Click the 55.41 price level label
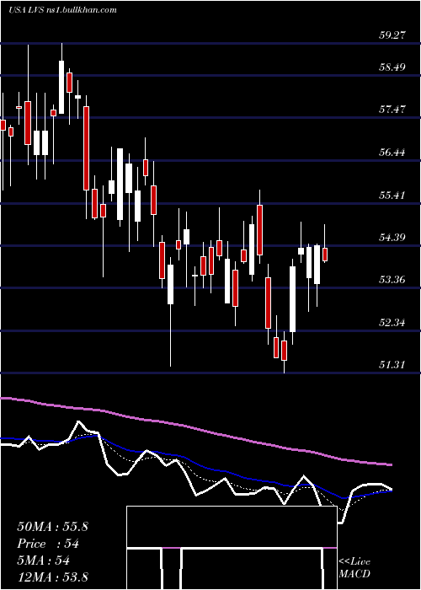 coord(391,195)
